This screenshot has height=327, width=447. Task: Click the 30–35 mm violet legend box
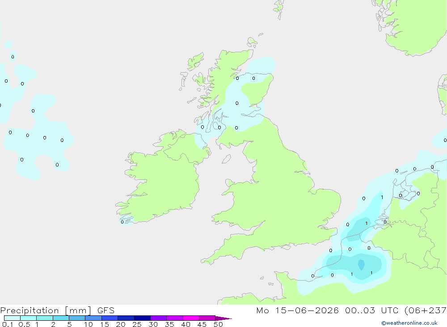click(x=159, y=318)
